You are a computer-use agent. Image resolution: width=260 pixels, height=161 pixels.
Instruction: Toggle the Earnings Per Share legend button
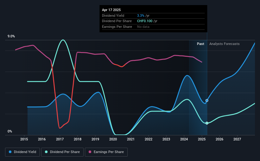tap(106, 152)
